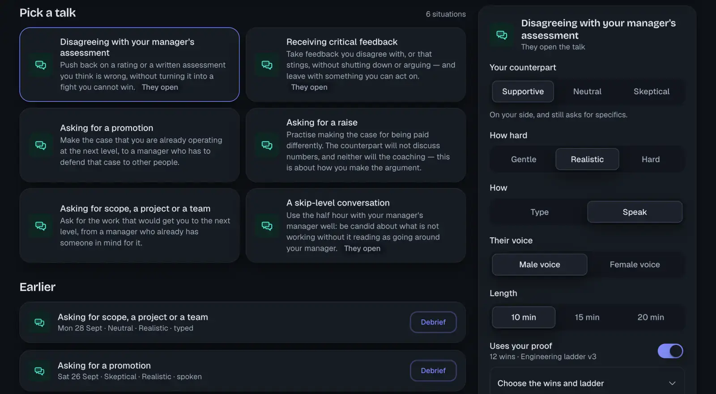716x394 pixels.
Task: Set counterpart to Supportive
Action: tap(523, 92)
